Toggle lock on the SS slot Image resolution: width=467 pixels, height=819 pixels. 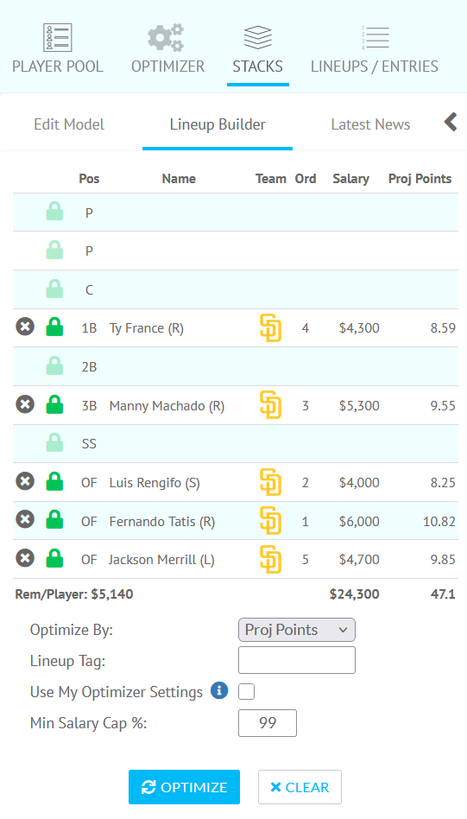pos(54,443)
